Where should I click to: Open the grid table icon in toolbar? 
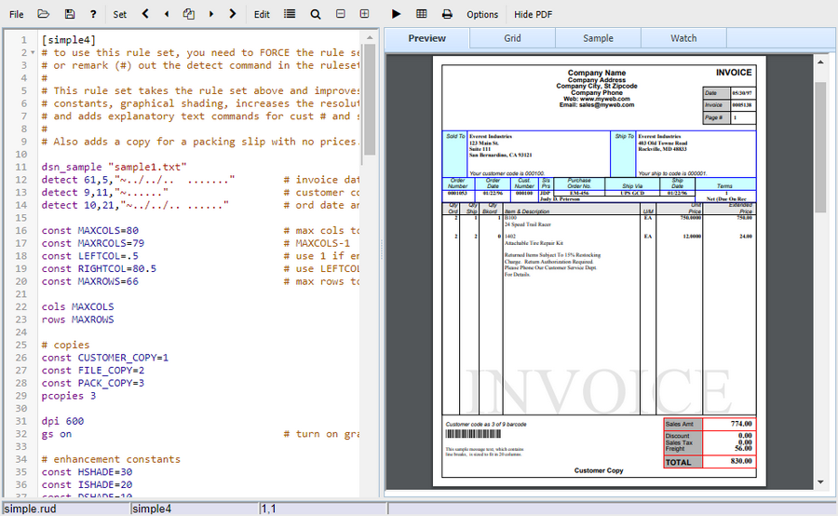pyautogui.click(x=422, y=14)
